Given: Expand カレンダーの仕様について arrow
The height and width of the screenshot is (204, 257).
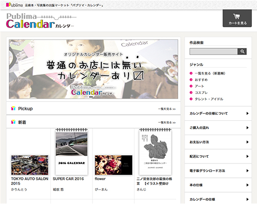Looking at the screenshot, I should pos(247,114).
